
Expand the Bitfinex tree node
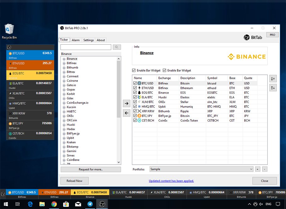pos(64,63)
